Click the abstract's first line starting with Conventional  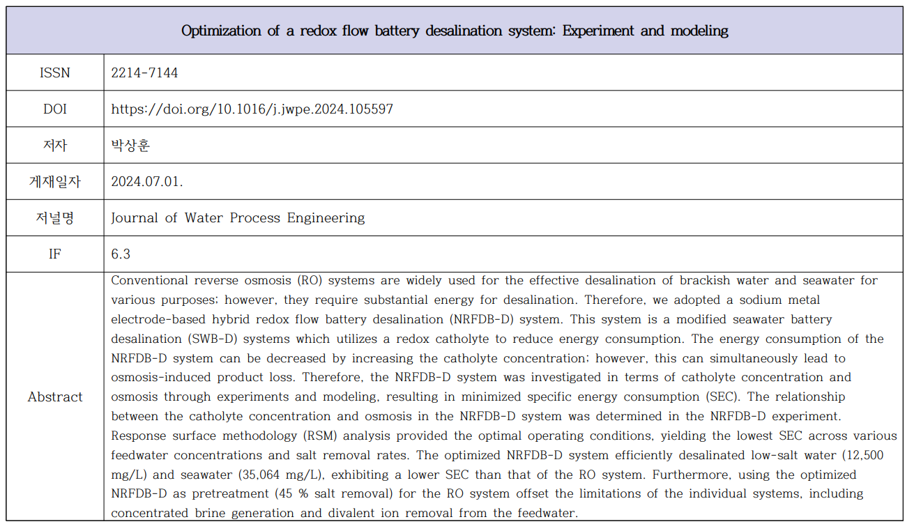coord(494,281)
